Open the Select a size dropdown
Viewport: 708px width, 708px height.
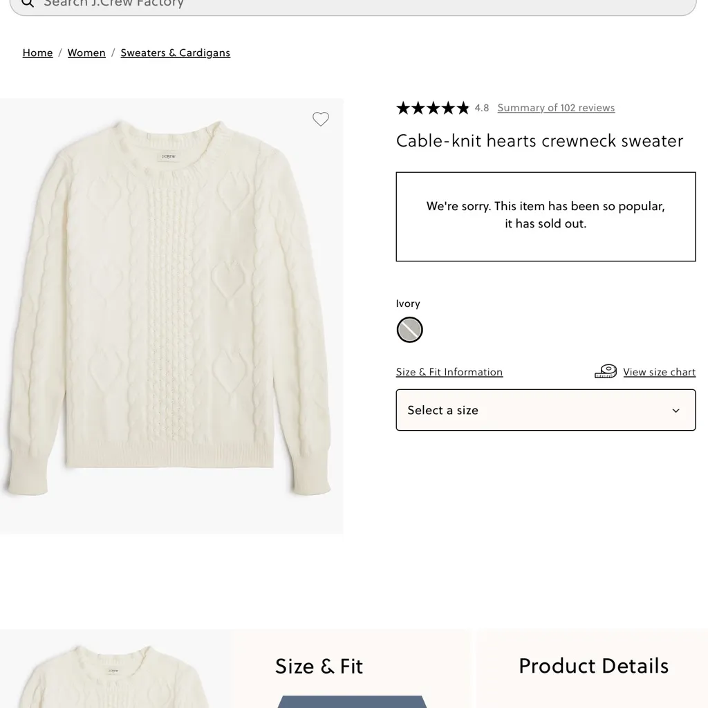point(546,410)
